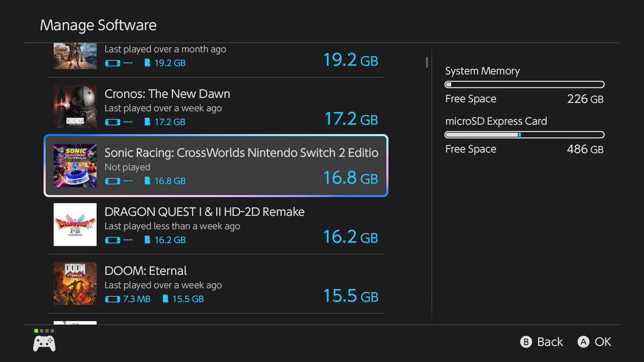
Task: Select DOOM: Eternal game thumbnail
Action: [75, 284]
